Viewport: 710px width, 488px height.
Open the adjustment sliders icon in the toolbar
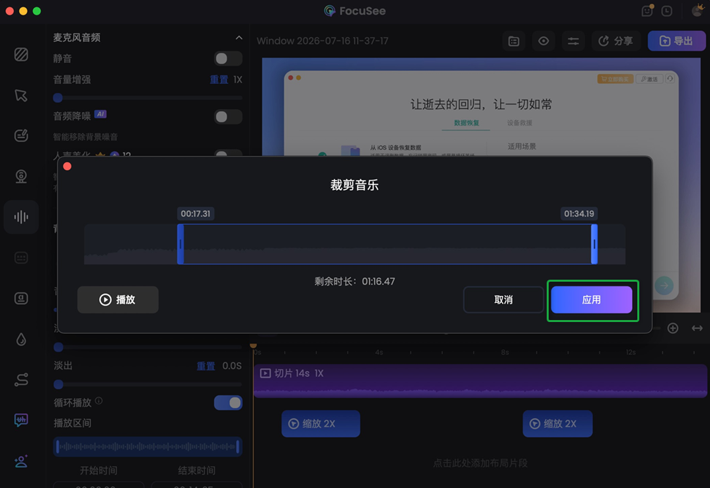573,41
